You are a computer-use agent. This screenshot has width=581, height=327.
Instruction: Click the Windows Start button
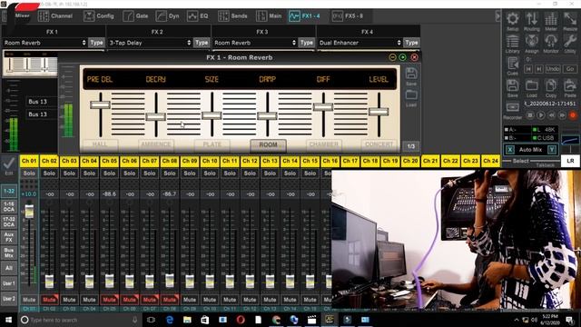8,320
